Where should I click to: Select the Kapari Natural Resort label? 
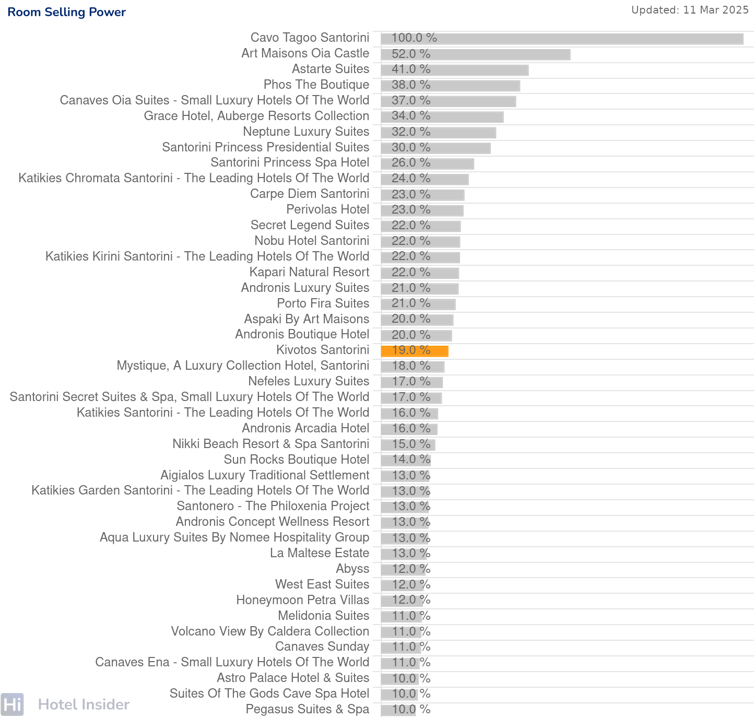click(309, 272)
